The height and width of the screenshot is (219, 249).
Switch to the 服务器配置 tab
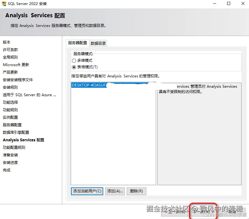[x=78, y=43]
